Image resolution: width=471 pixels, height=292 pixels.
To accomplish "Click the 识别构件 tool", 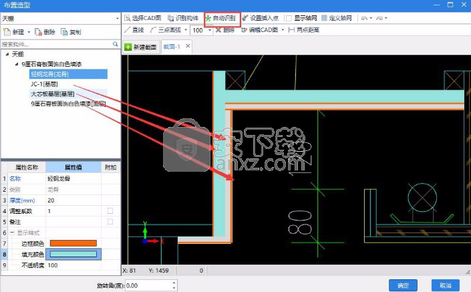I will pos(183,18).
